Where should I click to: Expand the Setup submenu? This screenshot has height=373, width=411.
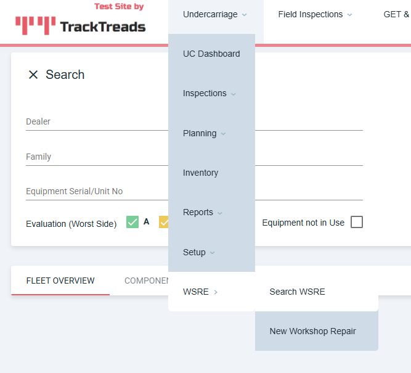pos(198,252)
